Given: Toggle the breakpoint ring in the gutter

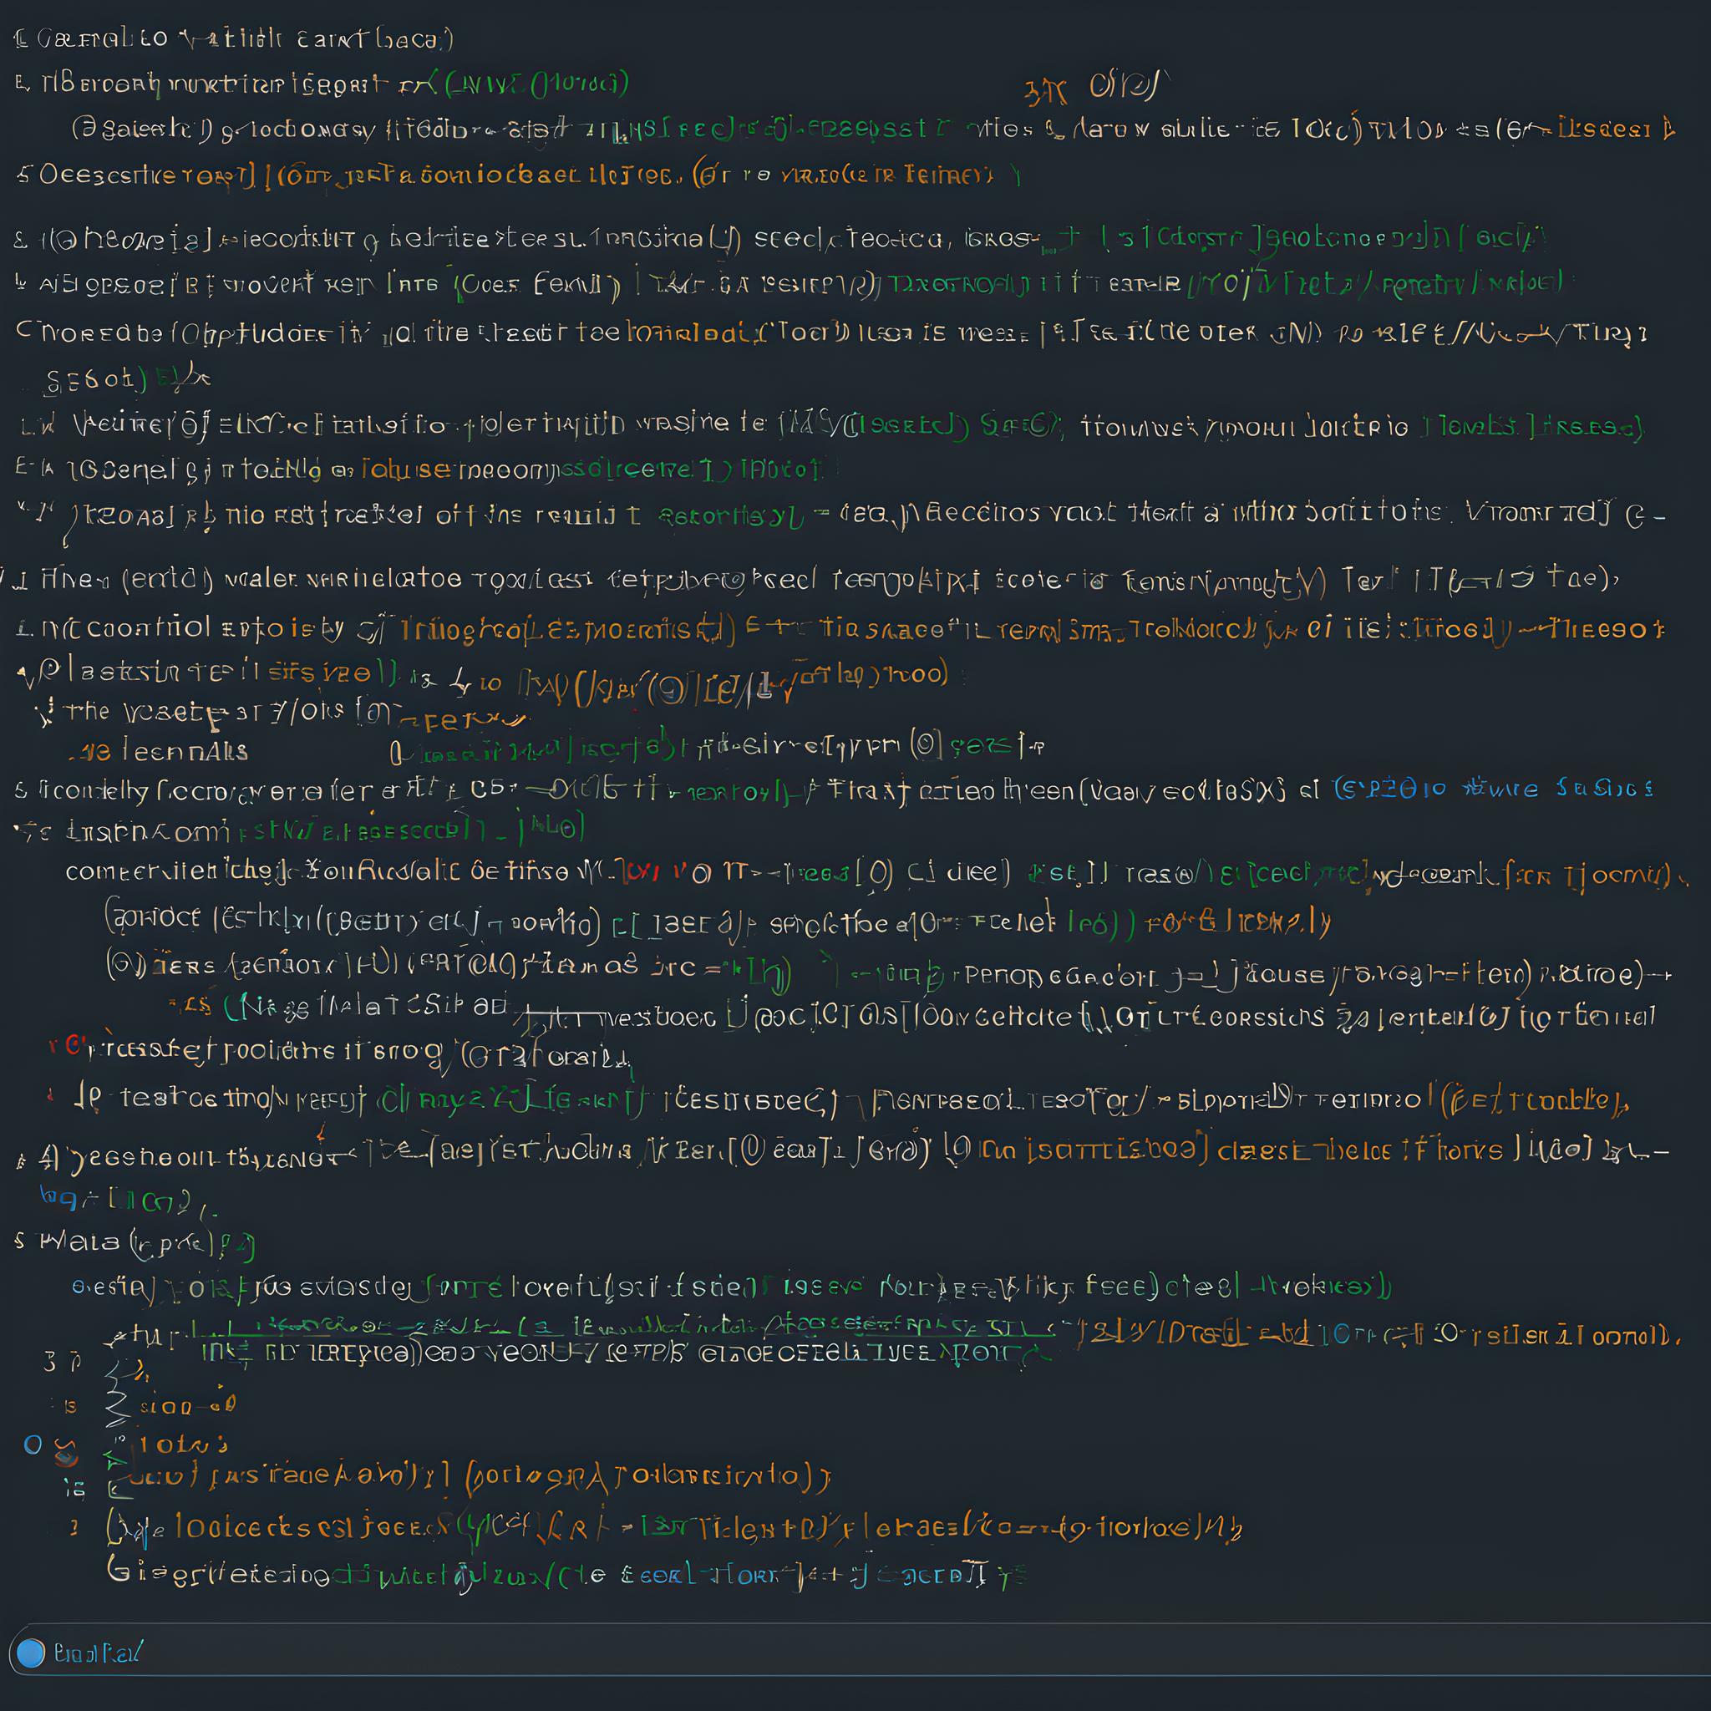Looking at the screenshot, I should [33, 1444].
